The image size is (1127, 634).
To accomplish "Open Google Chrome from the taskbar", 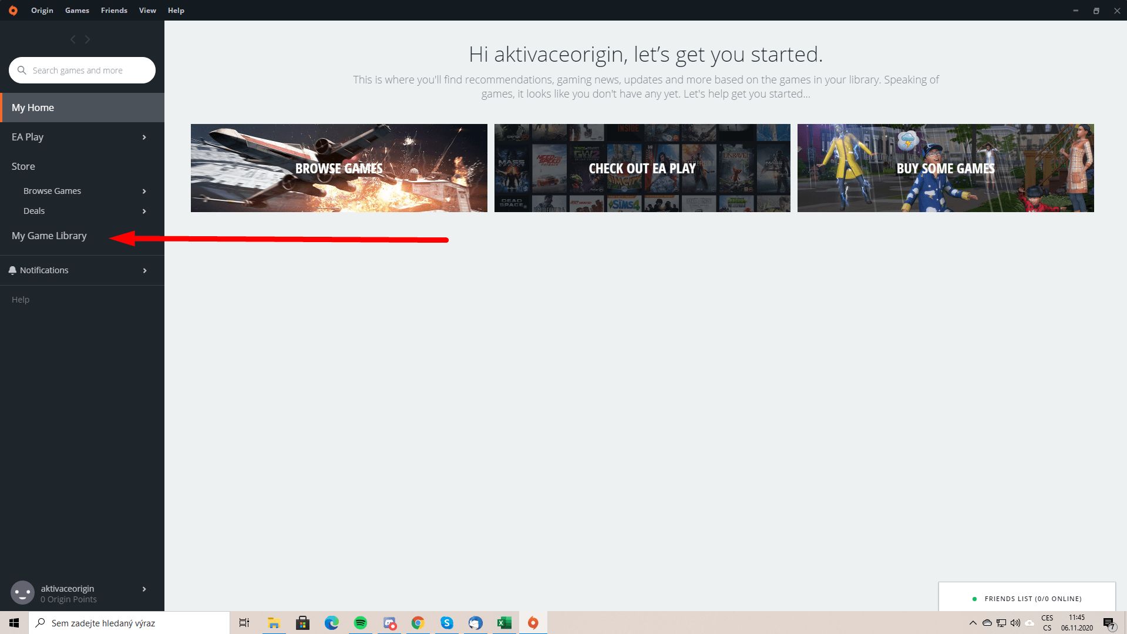I will (418, 623).
